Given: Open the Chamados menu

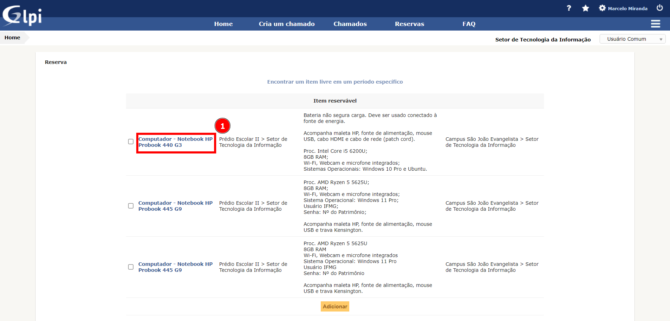Looking at the screenshot, I should pyautogui.click(x=350, y=24).
